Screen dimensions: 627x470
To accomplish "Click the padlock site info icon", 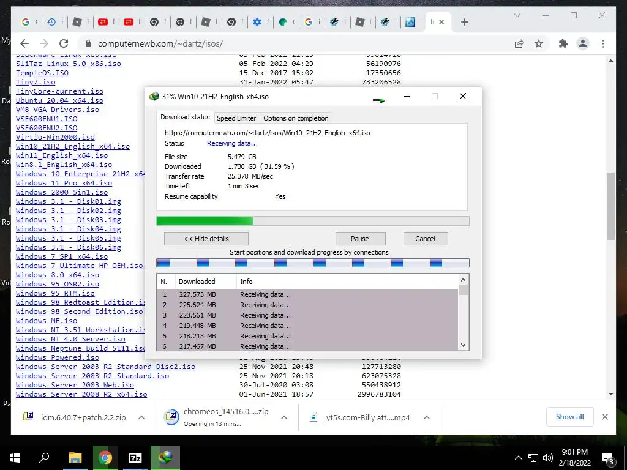I will 88,43.
